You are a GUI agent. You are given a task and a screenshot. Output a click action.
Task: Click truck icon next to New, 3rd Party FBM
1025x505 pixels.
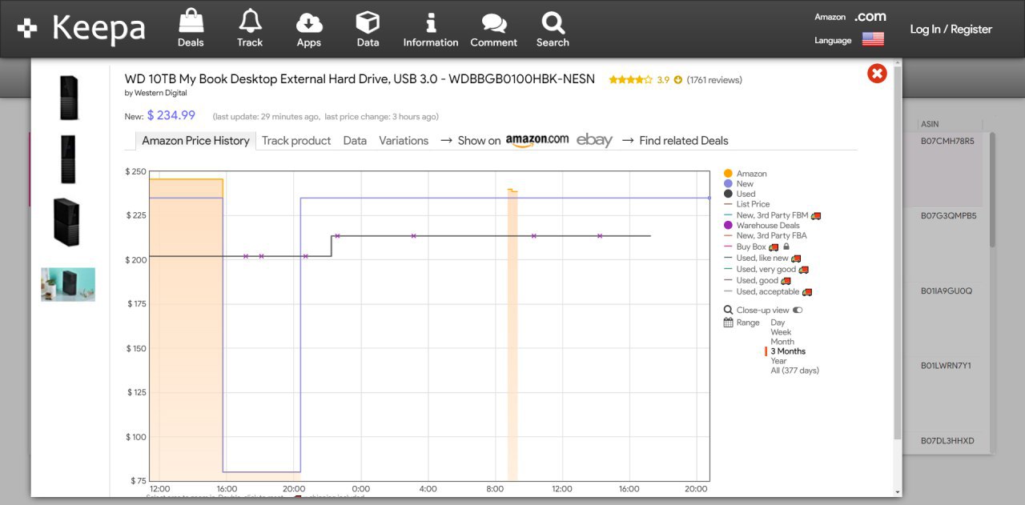[816, 215]
